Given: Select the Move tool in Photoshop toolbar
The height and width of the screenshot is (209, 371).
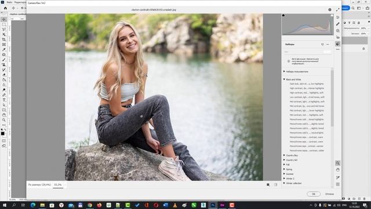Looking at the screenshot, I should click(4, 19).
